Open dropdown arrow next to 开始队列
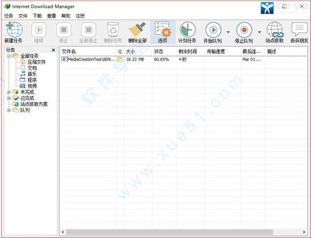The image size is (311, 238). coord(228,32)
